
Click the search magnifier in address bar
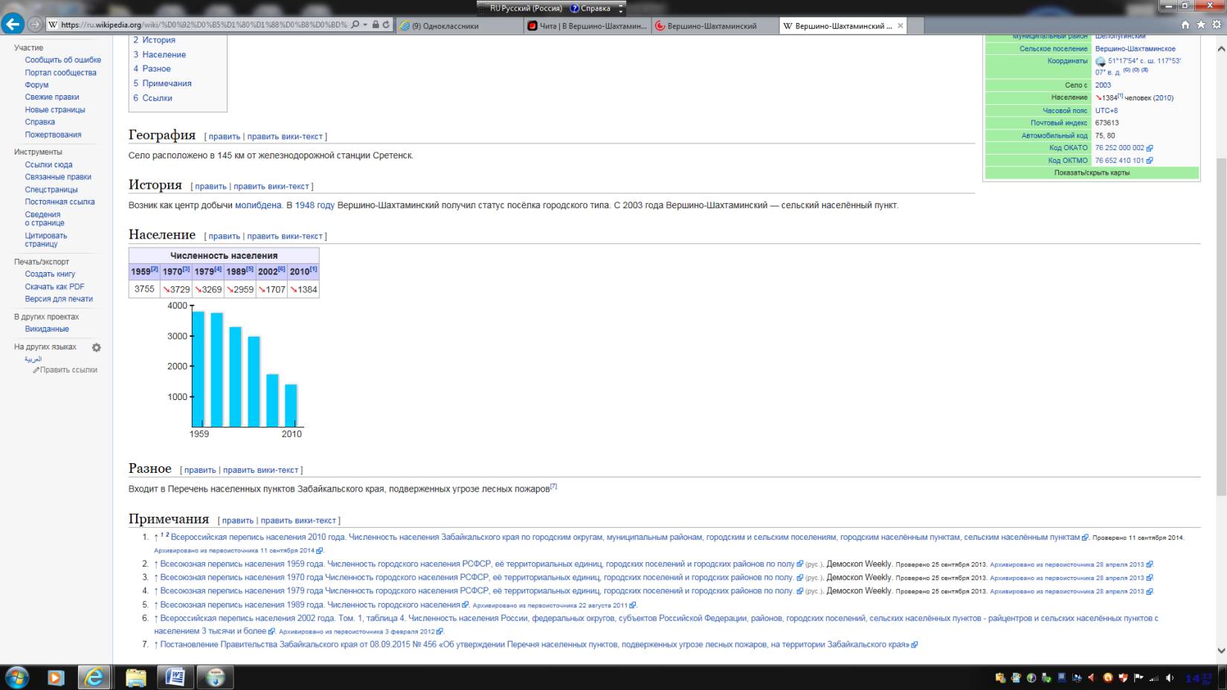(x=355, y=25)
